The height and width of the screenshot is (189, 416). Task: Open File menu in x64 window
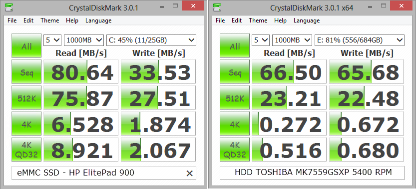[x=220, y=20]
